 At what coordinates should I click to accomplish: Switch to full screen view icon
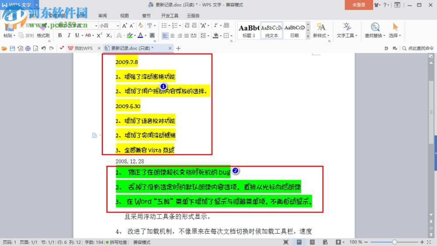pos(286,242)
